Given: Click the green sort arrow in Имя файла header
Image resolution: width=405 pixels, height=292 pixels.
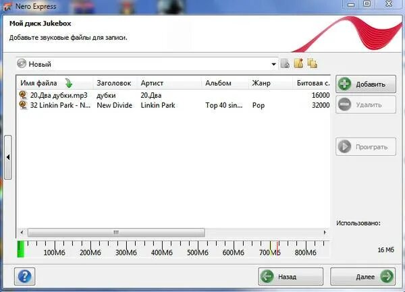Looking at the screenshot, I should tap(69, 83).
